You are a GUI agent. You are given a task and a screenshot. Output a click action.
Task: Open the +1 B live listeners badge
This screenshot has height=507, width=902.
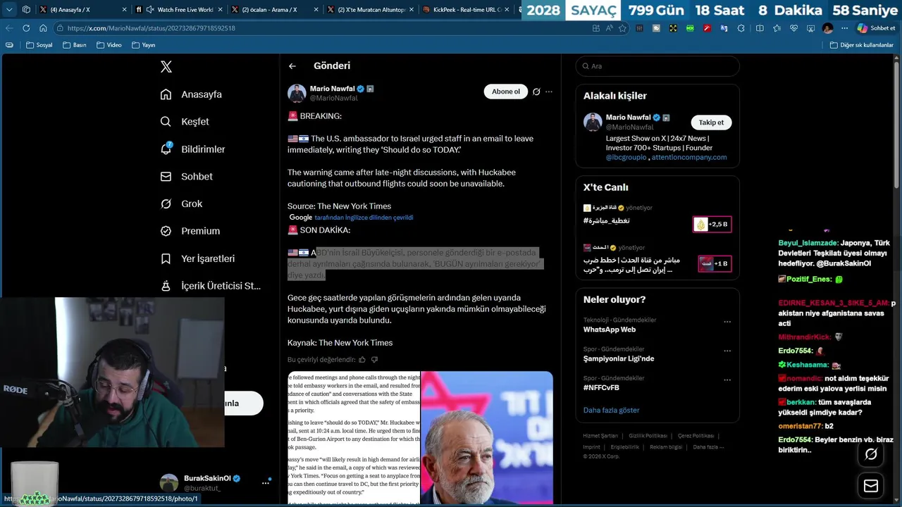point(715,263)
